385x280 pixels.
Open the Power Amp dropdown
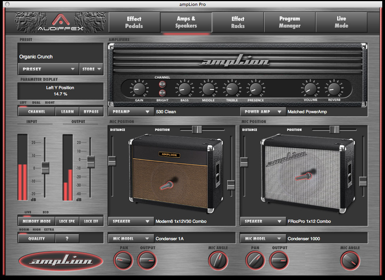(263, 112)
